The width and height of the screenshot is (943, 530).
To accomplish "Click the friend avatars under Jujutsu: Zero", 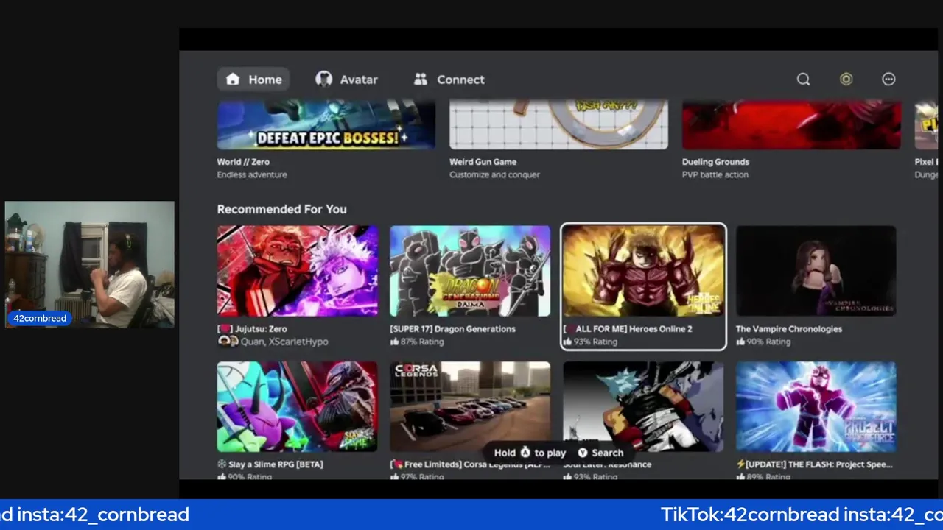I will click(228, 342).
